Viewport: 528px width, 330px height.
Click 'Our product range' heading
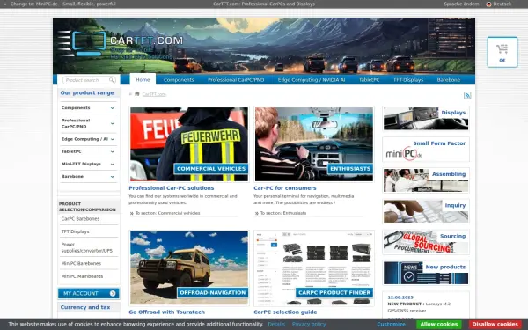(x=87, y=93)
